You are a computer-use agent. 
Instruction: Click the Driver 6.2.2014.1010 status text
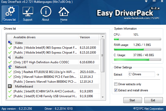click(x=59, y=109)
